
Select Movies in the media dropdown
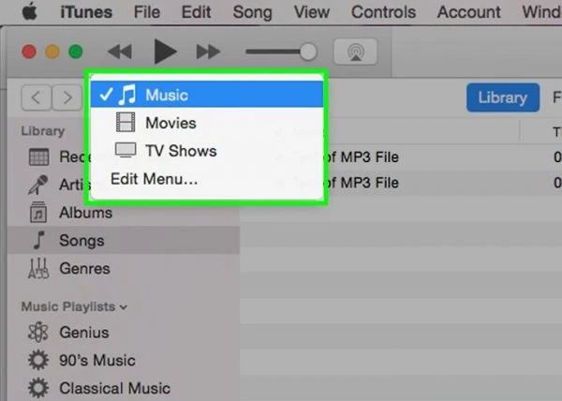click(x=207, y=123)
